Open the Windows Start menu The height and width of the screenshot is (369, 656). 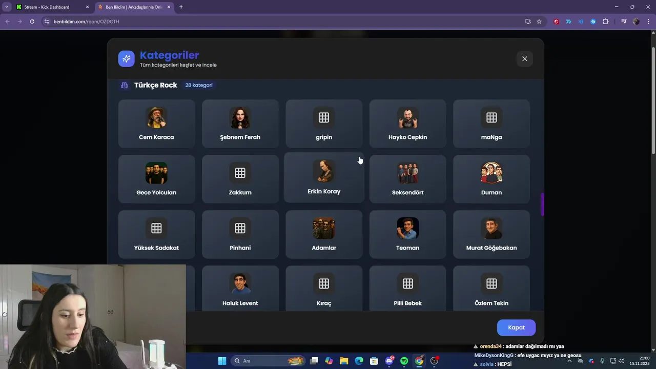click(x=222, y=361)
